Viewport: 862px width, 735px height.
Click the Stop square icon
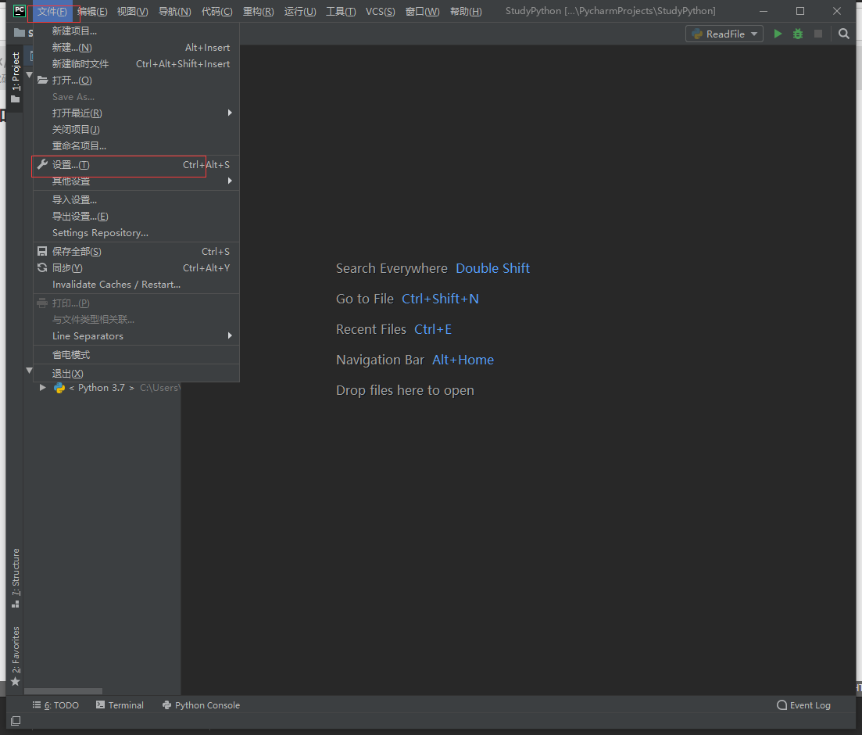pyautogui.click(x=818, y=34)
